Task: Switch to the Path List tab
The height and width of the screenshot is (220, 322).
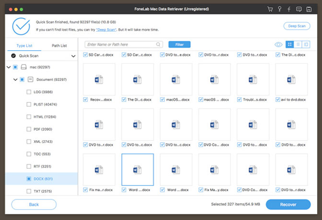Action: click(59, 45)
